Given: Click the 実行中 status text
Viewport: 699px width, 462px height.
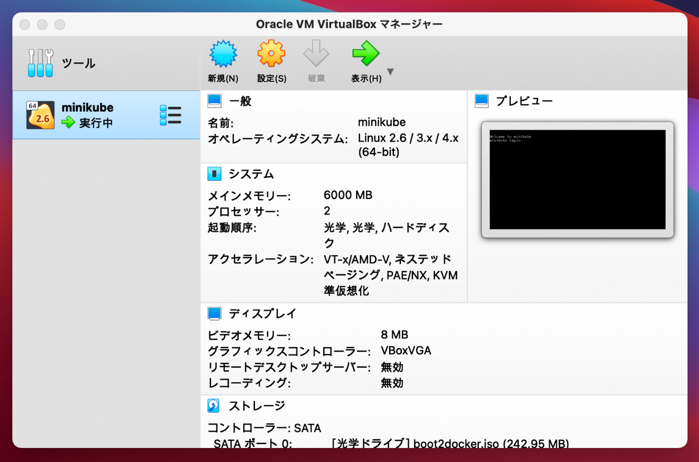Looking at the screenshot, I should click(96, 123).
